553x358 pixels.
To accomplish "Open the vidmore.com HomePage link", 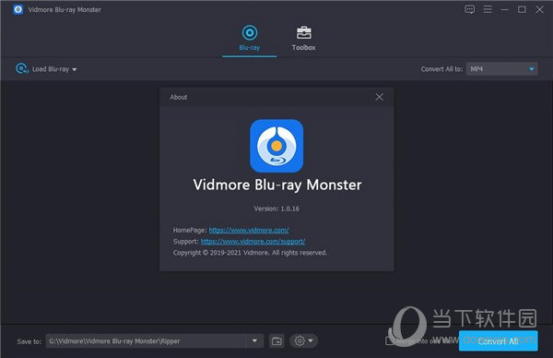I will pos(249,230).
